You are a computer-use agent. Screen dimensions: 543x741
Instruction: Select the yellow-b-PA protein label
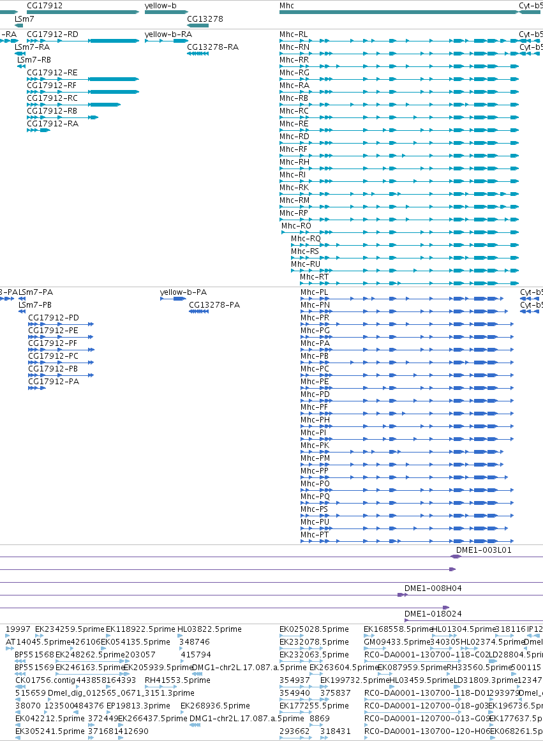pyautogui.click(x=183, y=292)
